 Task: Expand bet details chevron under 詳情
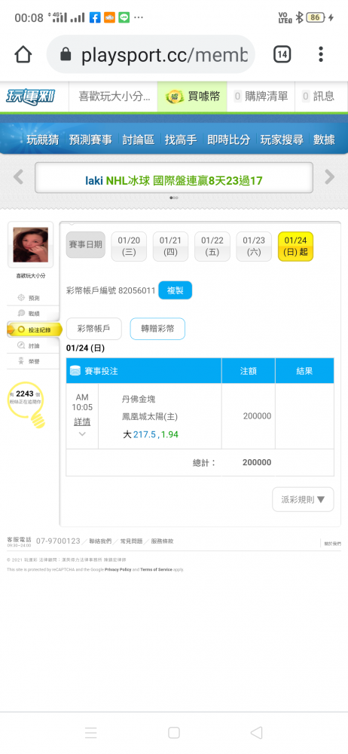(x=82, y=434)
